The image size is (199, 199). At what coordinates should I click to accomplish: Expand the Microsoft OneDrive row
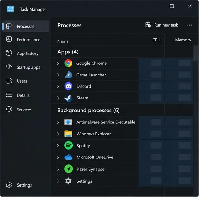click(x=58, y=158)
